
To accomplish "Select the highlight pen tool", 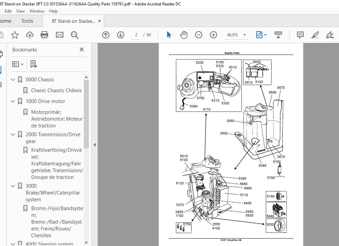I will click(x=315, y=35).
